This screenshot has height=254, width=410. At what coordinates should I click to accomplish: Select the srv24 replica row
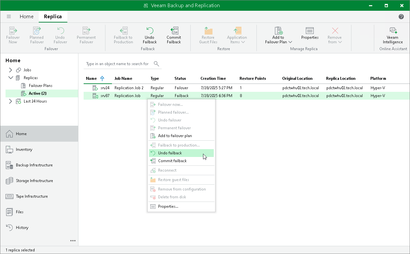(x=247, y=88)
